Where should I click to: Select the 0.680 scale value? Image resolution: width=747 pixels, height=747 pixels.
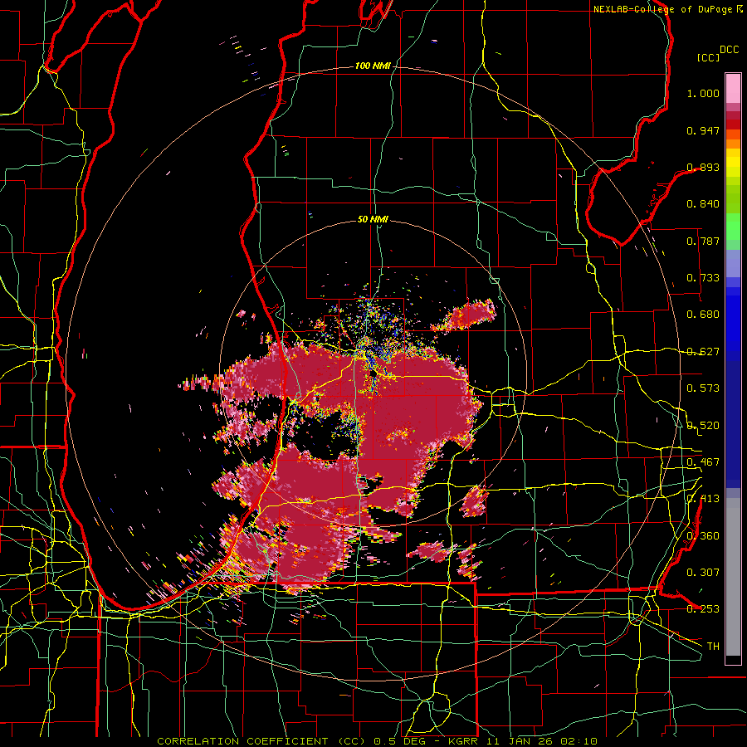tap(703, 315)
